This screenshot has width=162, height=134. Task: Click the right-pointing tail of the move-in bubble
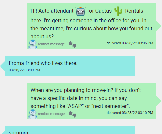pos(159,101)
